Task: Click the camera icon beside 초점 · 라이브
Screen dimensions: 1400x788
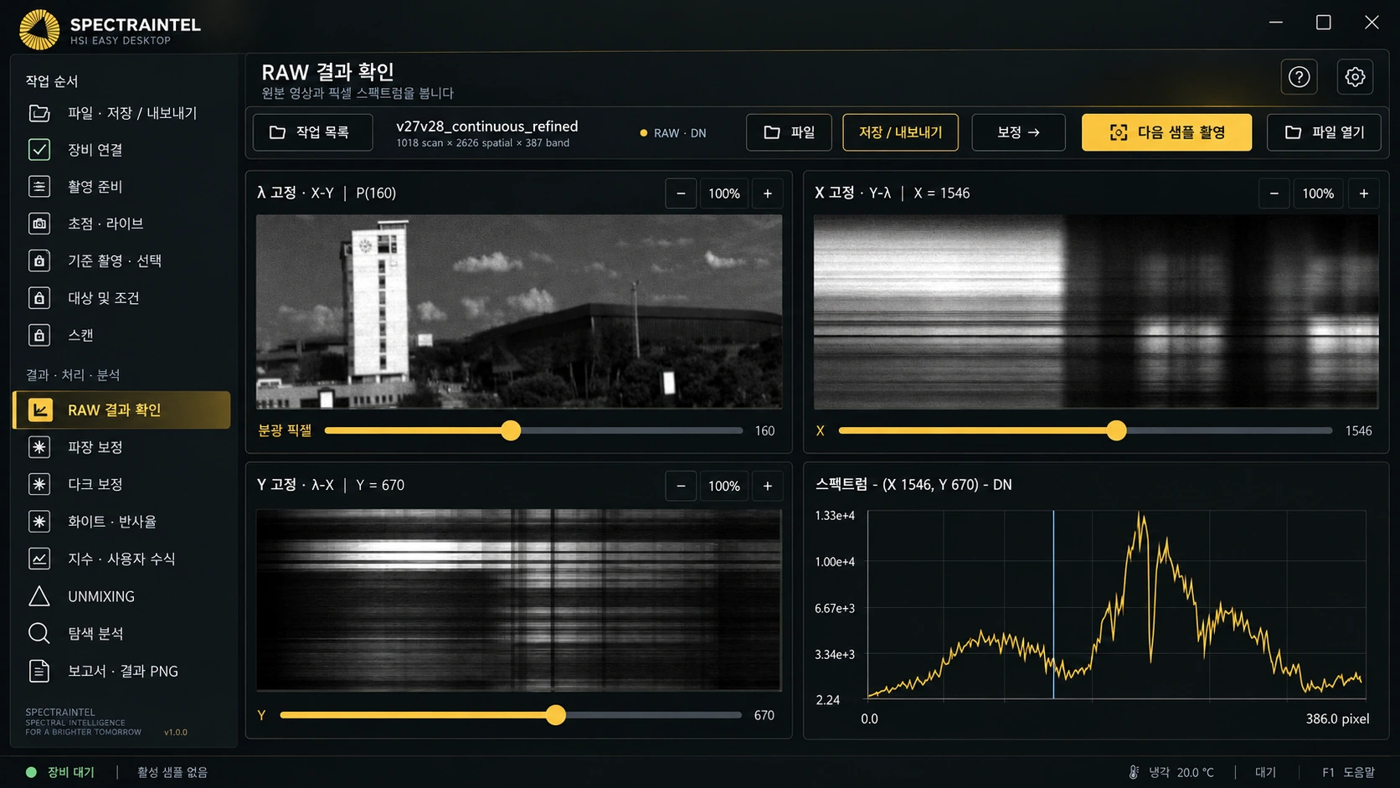Action: [x=39, y=224]
